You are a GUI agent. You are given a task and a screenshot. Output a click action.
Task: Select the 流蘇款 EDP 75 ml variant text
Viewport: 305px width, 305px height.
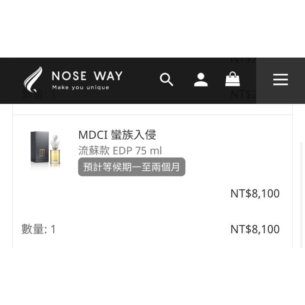click(x=120, y=151)
